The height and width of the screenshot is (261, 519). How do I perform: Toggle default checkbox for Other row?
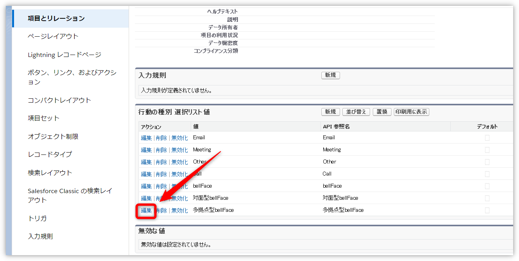click(487, 162)
